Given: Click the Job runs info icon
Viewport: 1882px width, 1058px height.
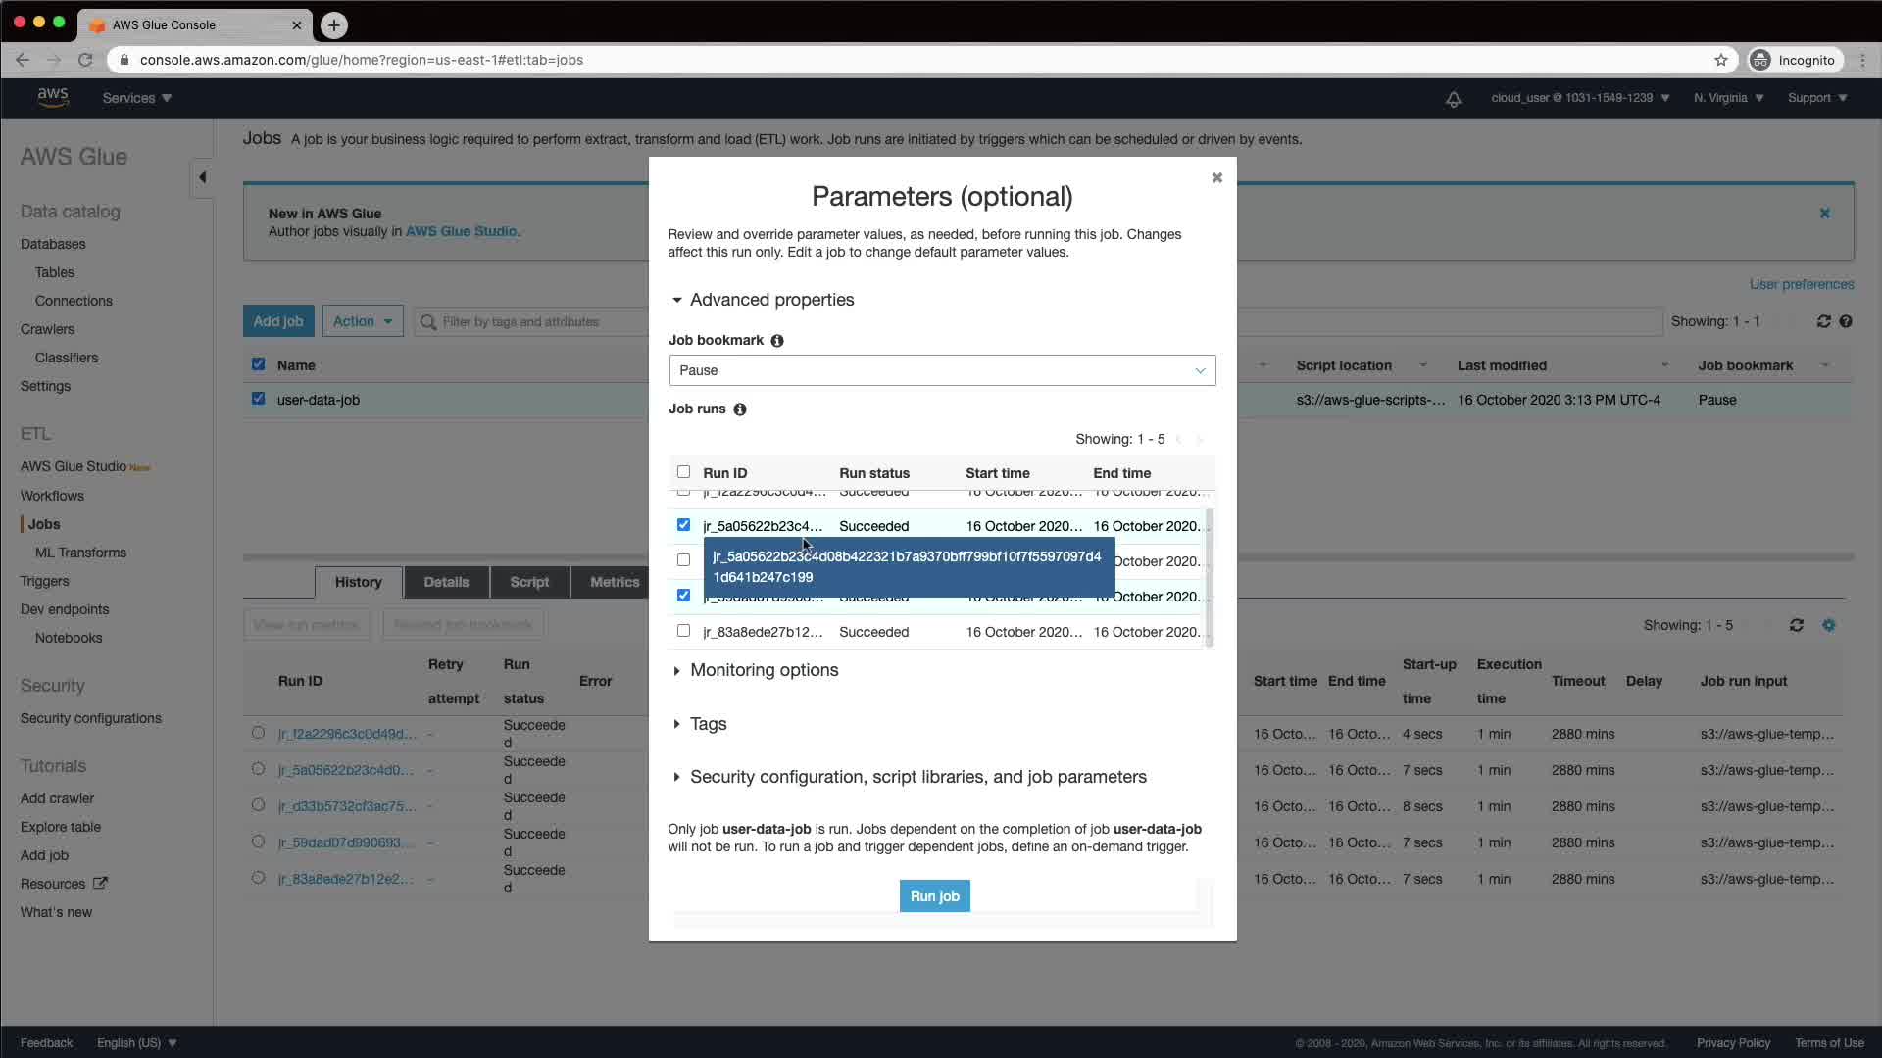Looking at the screenshot, I should 740,409.
